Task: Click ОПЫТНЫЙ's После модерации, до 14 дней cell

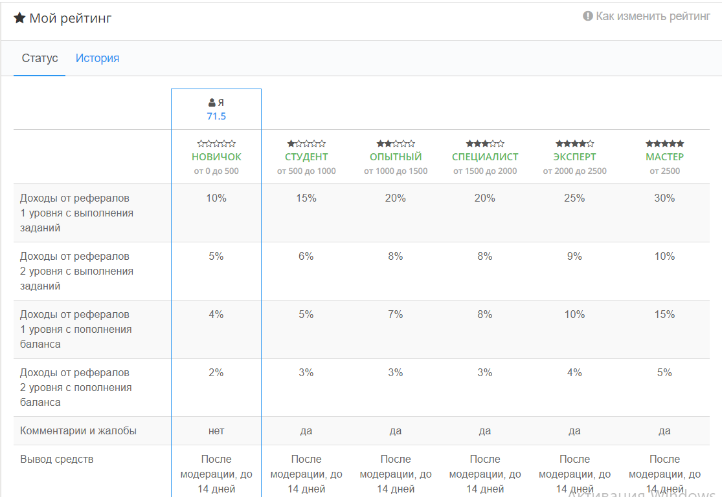Action: pos(396,474)
